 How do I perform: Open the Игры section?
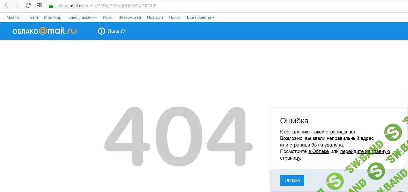[x=108, y=17]
